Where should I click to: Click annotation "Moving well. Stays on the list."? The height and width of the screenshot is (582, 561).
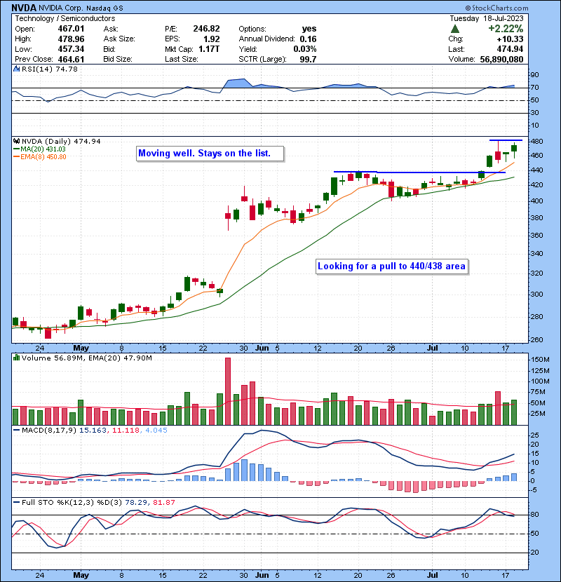click(x=210, y=154)
